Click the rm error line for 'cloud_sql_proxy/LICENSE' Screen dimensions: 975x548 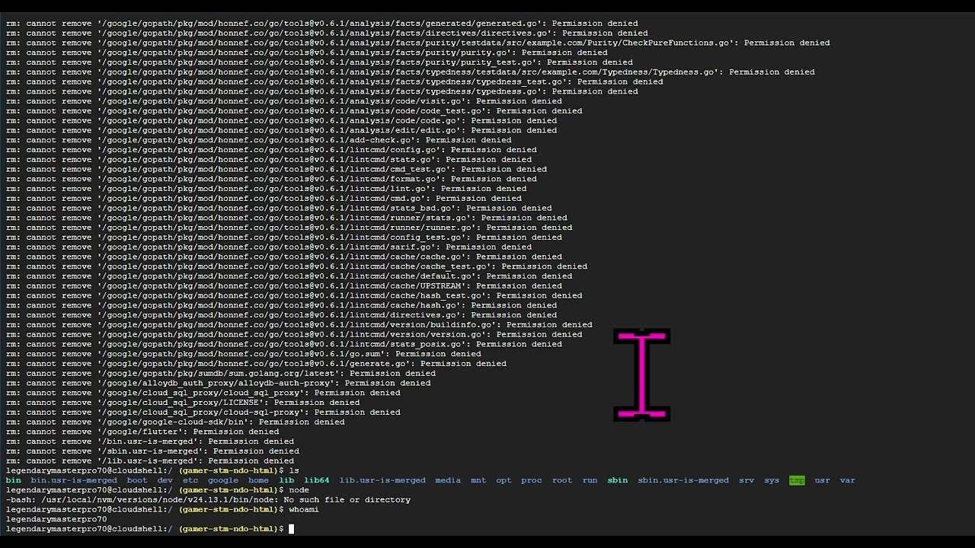[x=183, y=403]
